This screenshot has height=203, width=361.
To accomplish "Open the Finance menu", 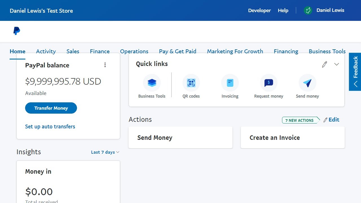I will coord(100,51).
